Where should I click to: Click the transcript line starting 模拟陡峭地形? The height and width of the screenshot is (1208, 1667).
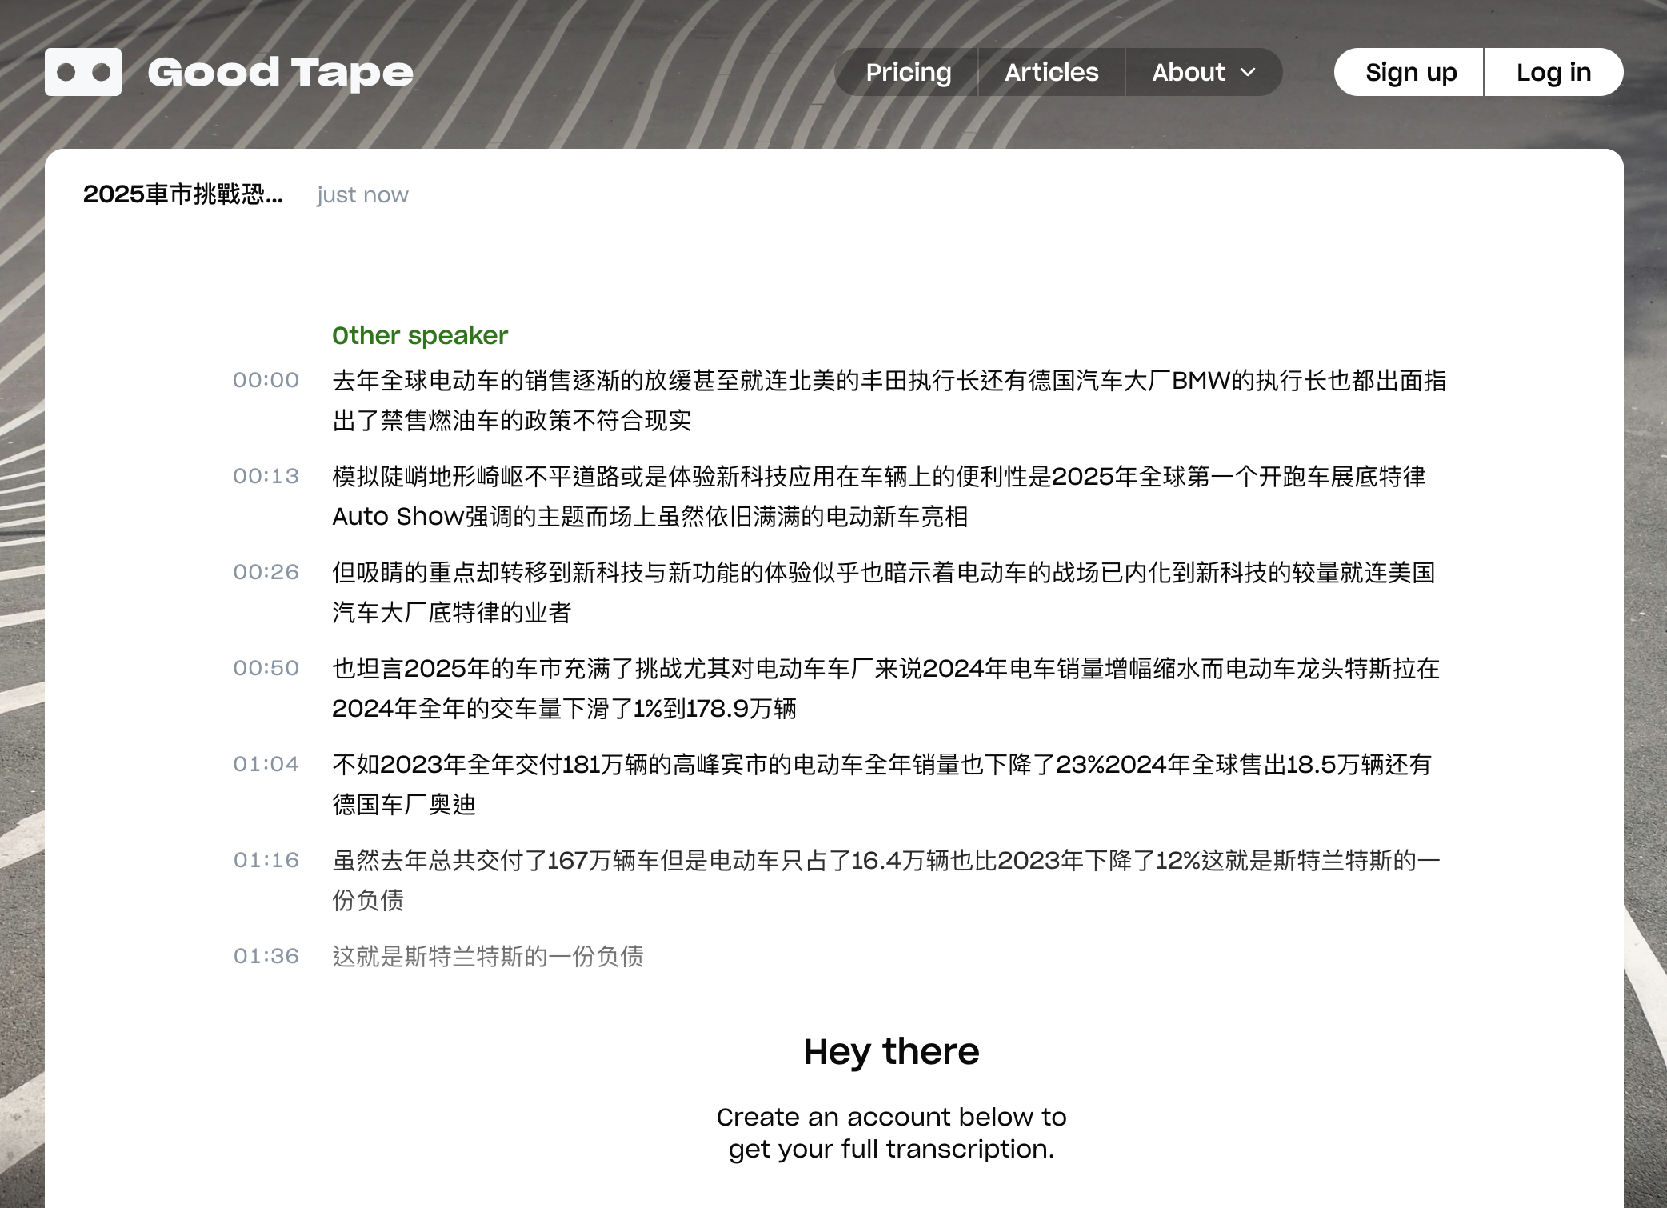click(x=880, y=496)
